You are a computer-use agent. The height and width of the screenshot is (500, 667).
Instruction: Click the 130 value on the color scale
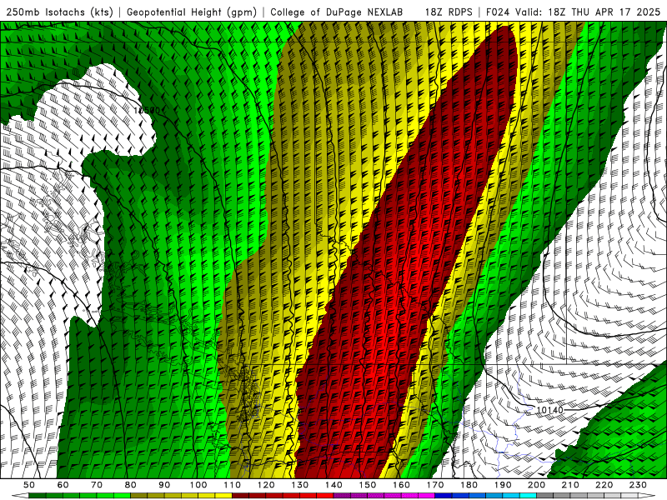pos(300,485)
